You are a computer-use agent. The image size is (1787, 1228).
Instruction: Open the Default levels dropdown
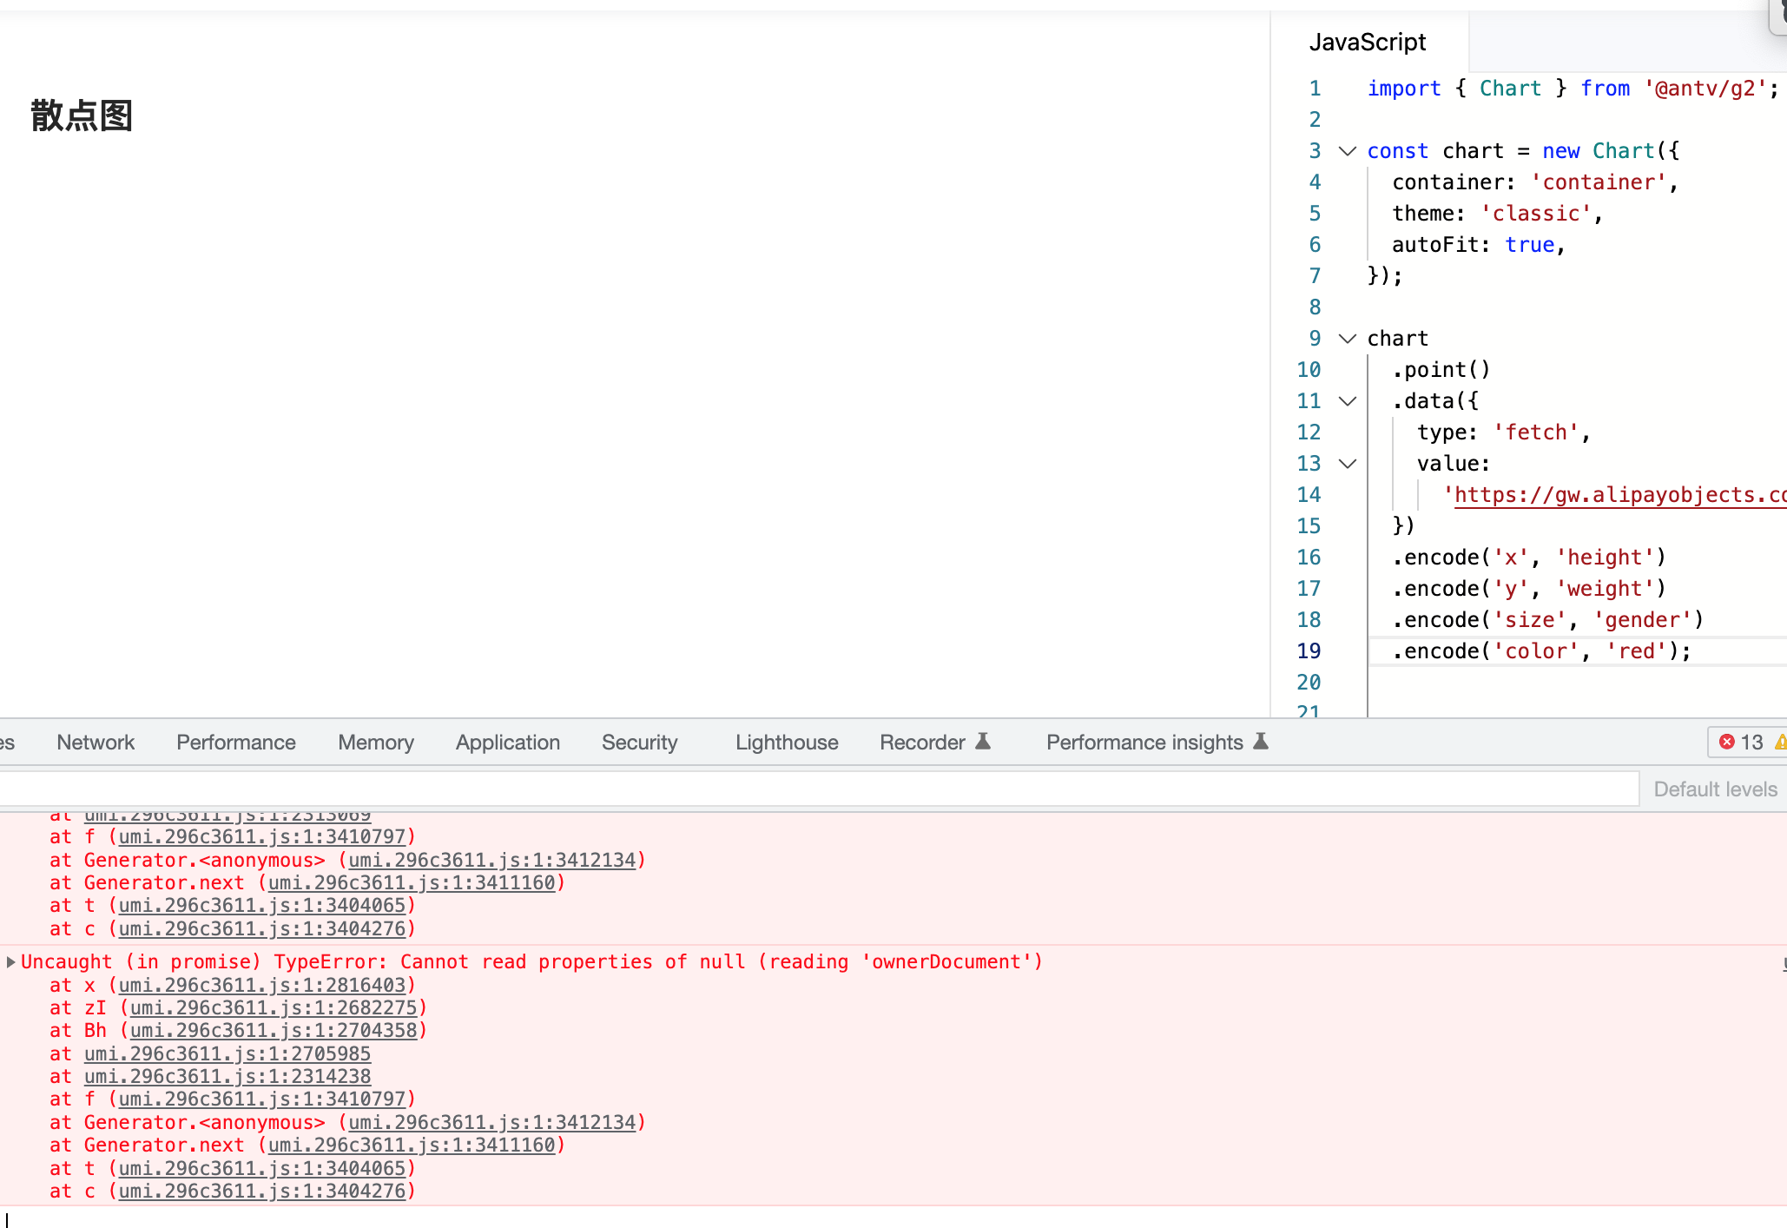pos(1715,789)
